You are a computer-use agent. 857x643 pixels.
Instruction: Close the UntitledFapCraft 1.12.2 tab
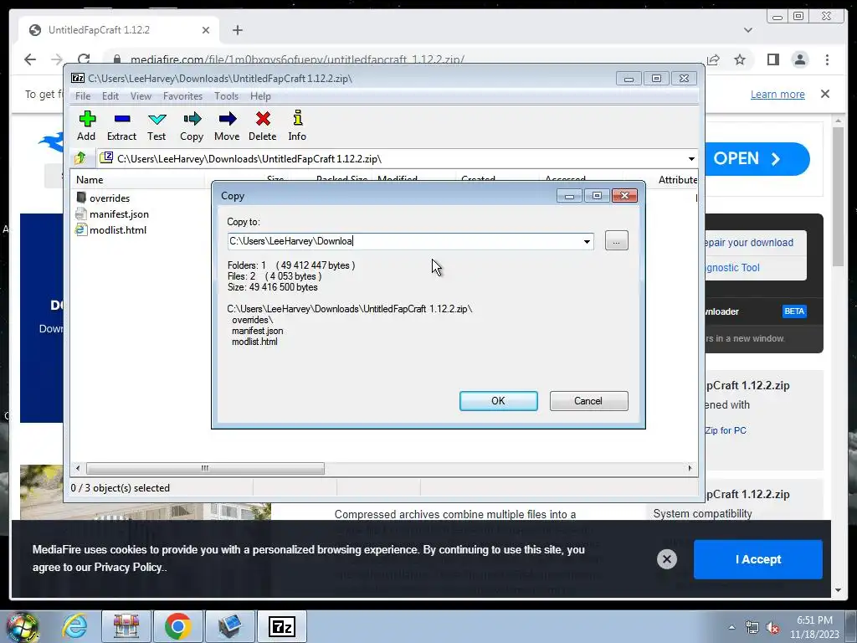[x=206, y=30]
